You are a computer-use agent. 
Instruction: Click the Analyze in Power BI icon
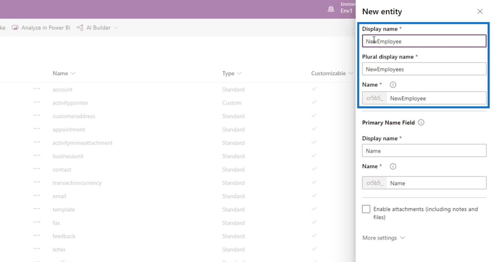coord(15,28)
